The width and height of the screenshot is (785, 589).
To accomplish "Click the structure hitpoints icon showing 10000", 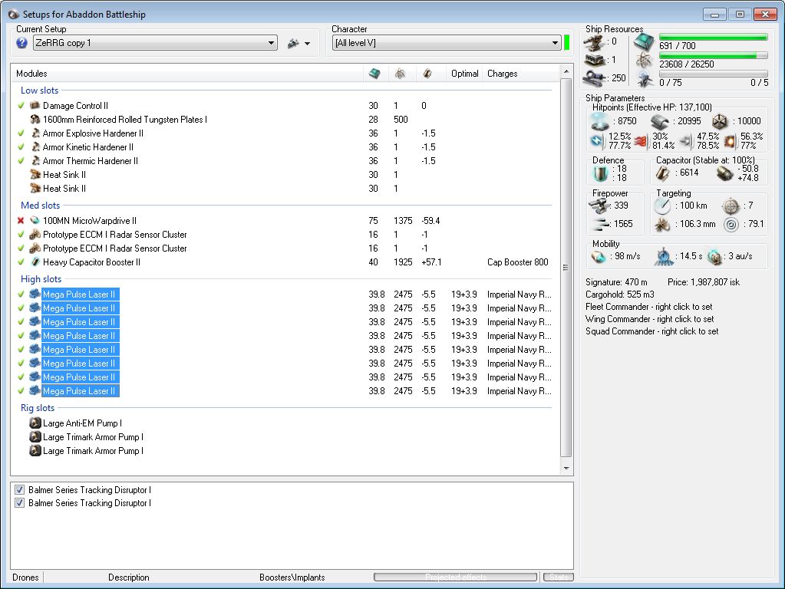I will pos(720,121).
